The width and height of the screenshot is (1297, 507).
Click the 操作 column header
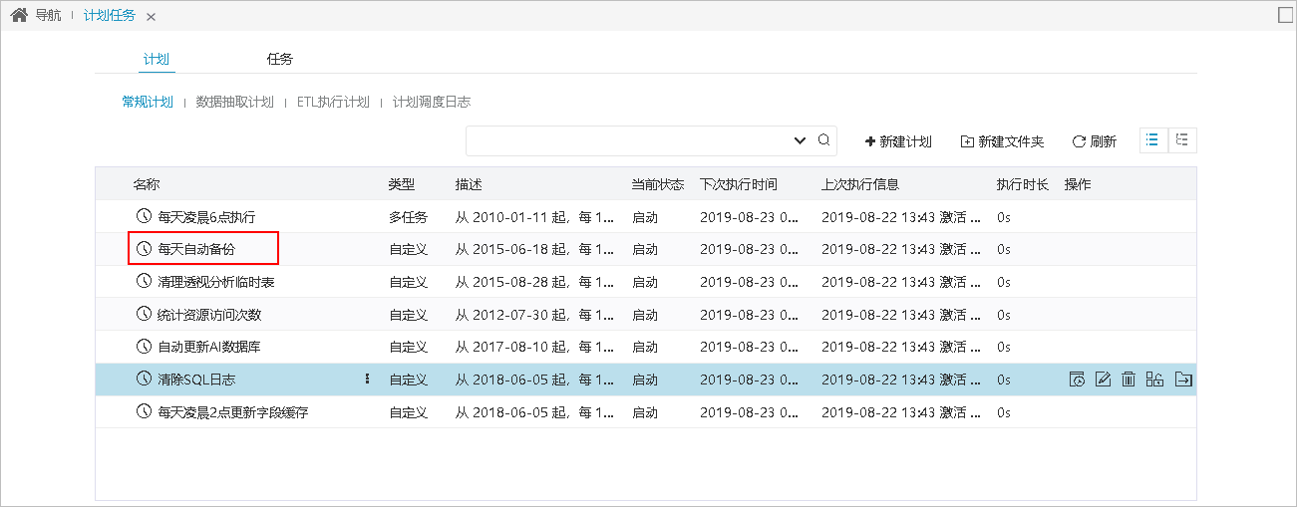1078,184
